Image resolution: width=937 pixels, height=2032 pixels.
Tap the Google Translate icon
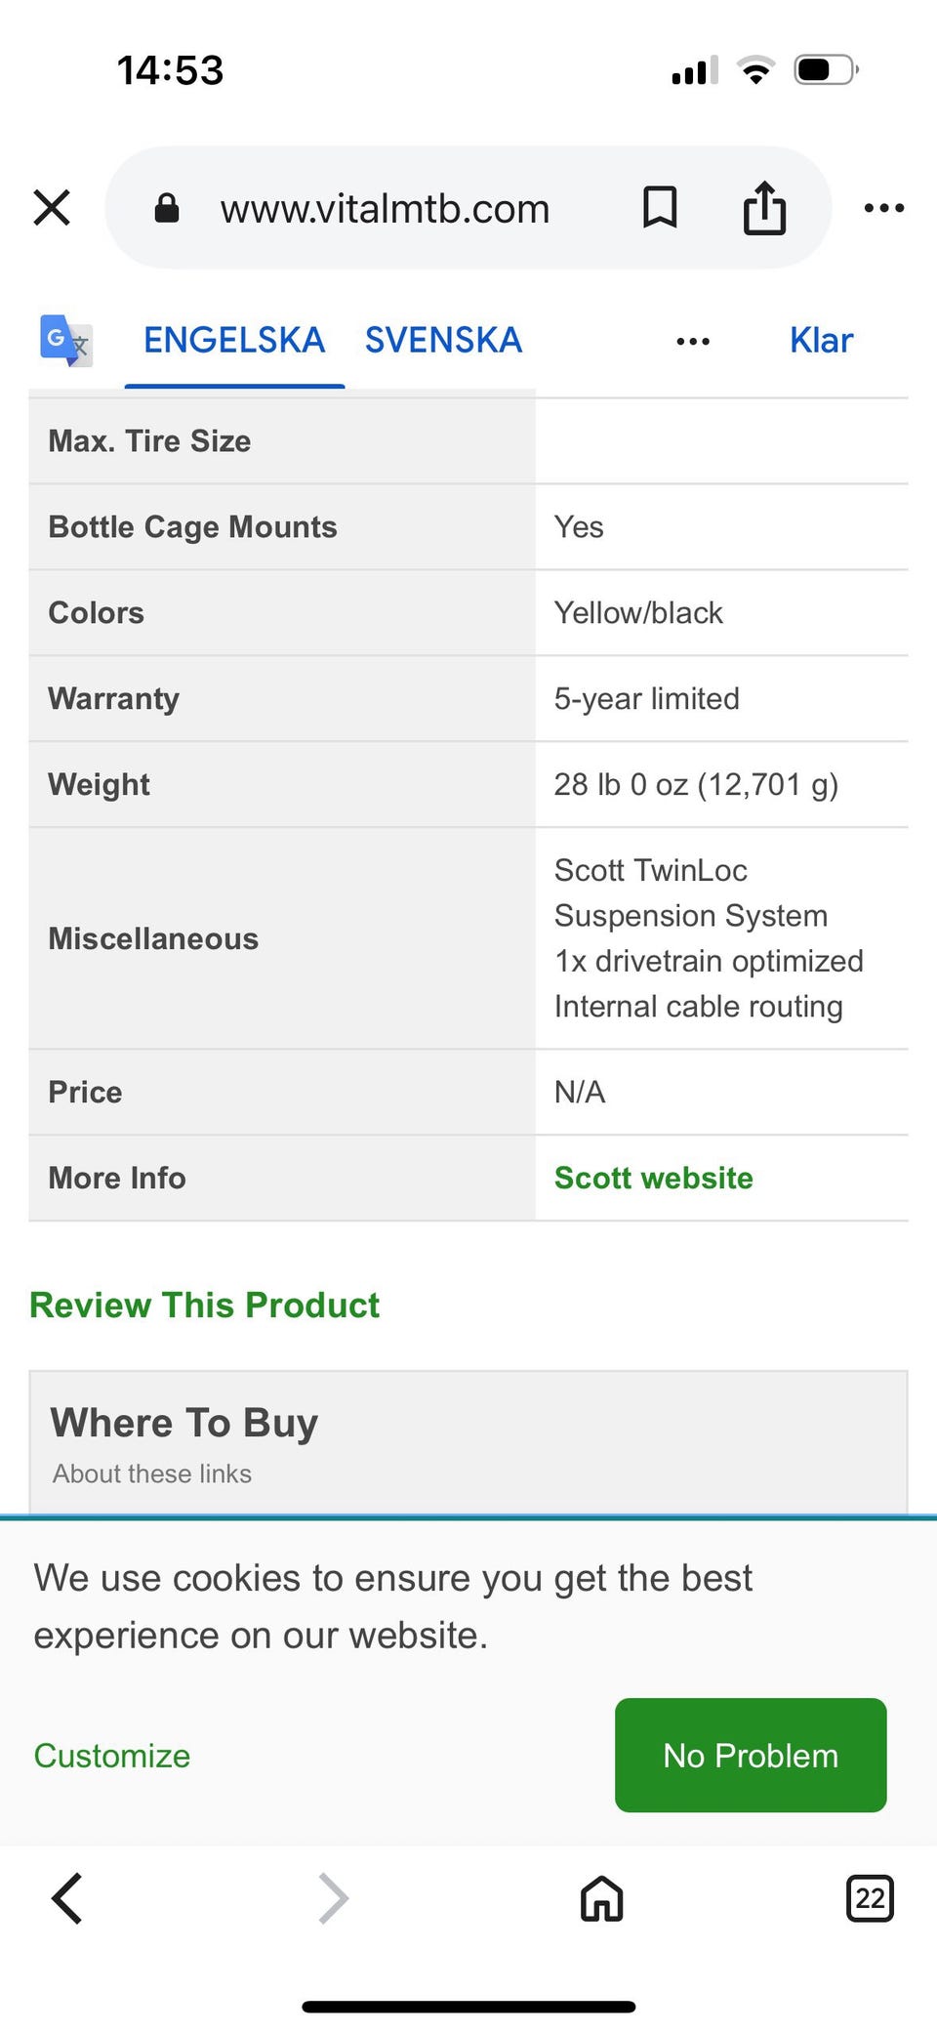[65, 341]
